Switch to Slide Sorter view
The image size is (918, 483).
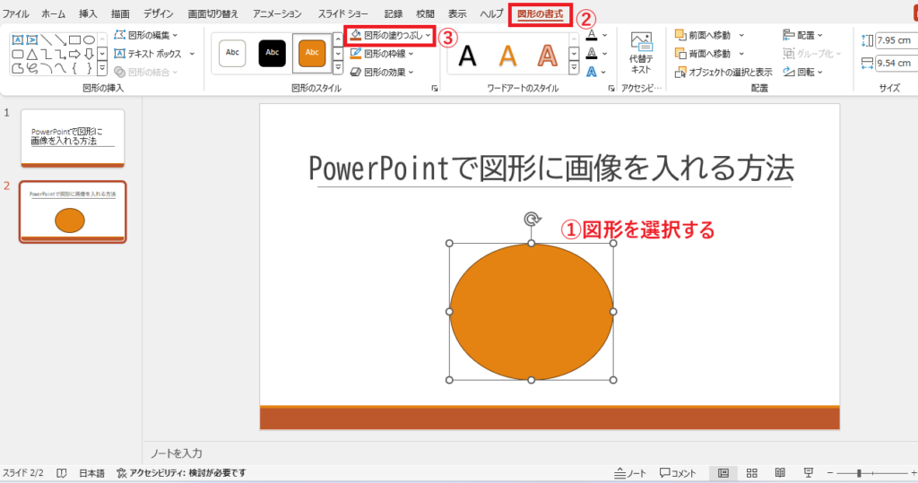(x=752, y=473)
